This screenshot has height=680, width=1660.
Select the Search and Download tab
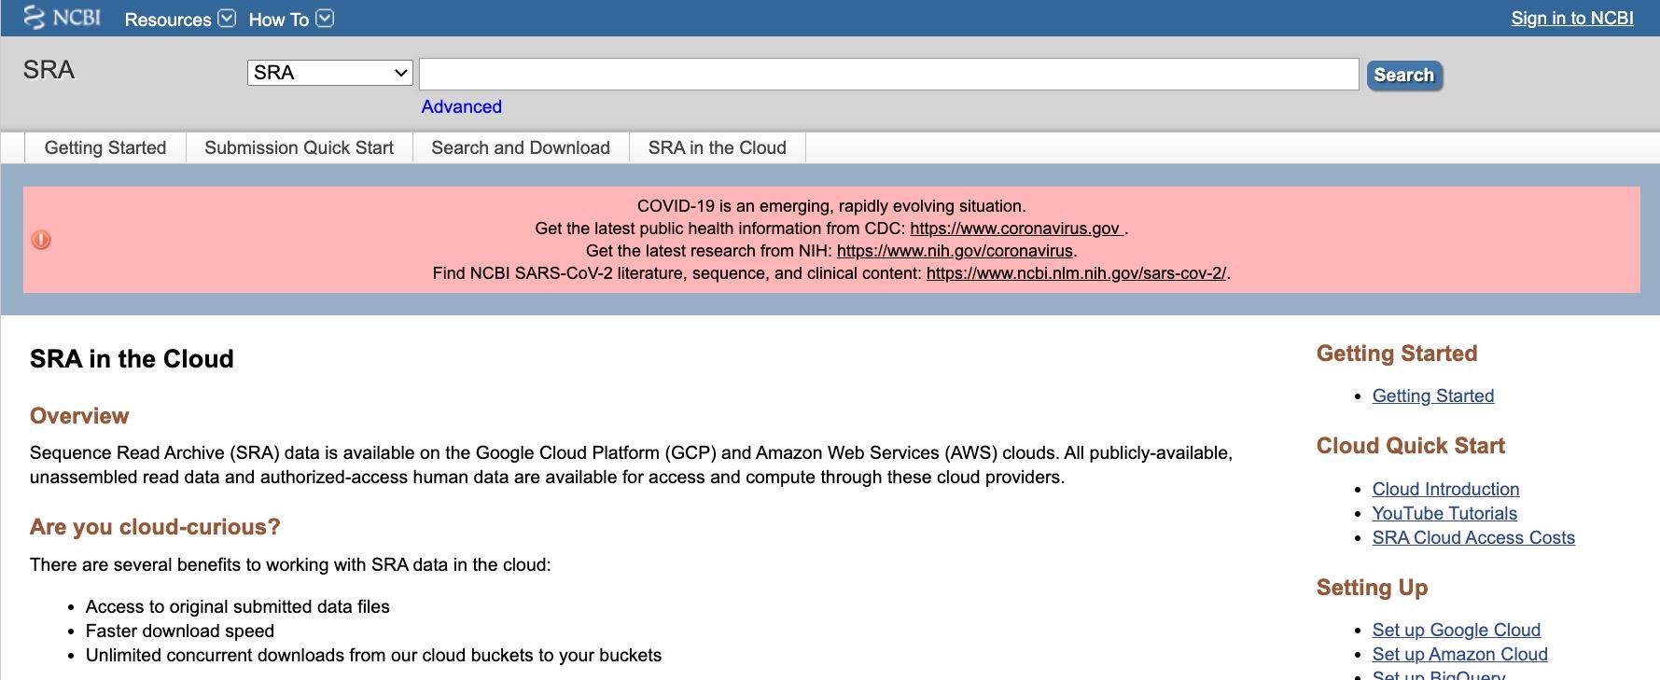521,147
